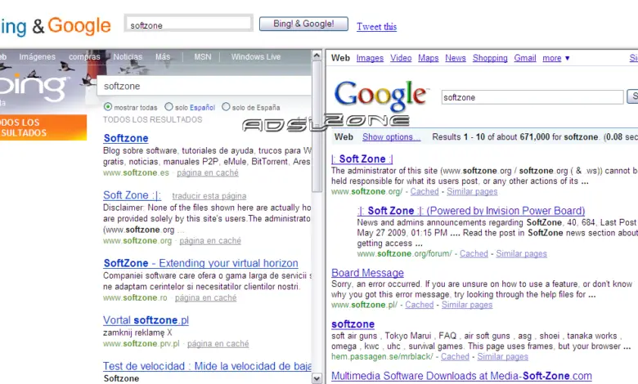Open the News link in Google

click(456, 58)
